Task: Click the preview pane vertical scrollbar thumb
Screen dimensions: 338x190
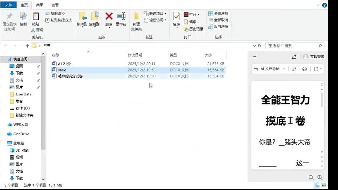Action: coord(322,100)
